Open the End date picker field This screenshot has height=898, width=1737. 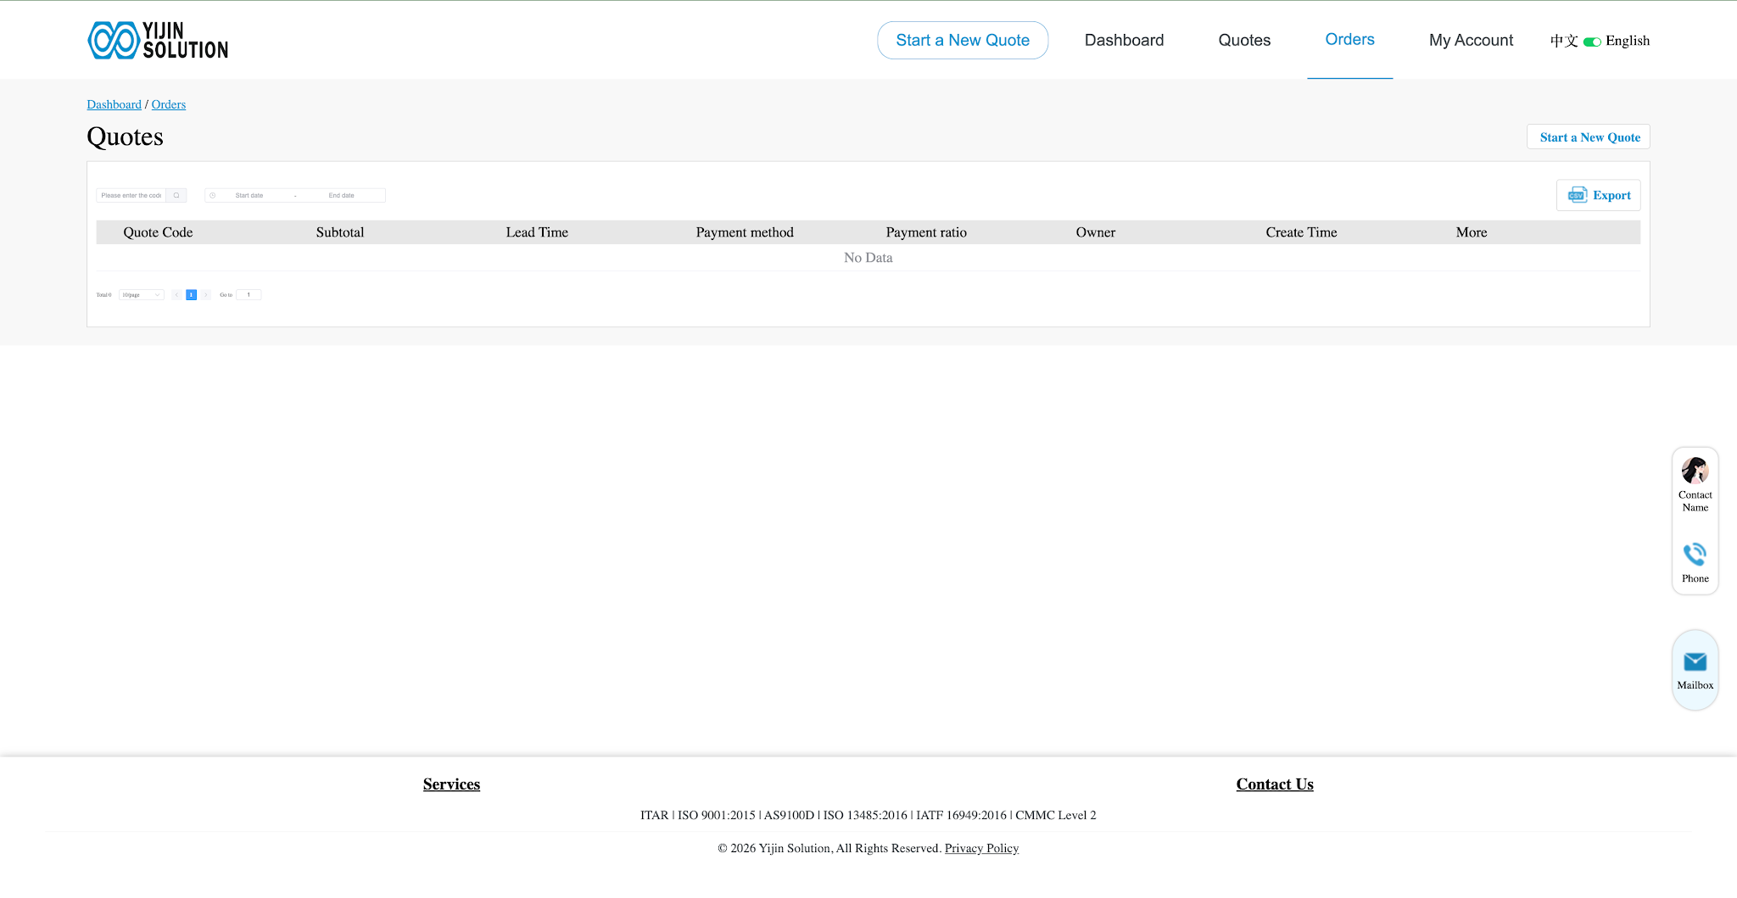click(x=342, y=196)
